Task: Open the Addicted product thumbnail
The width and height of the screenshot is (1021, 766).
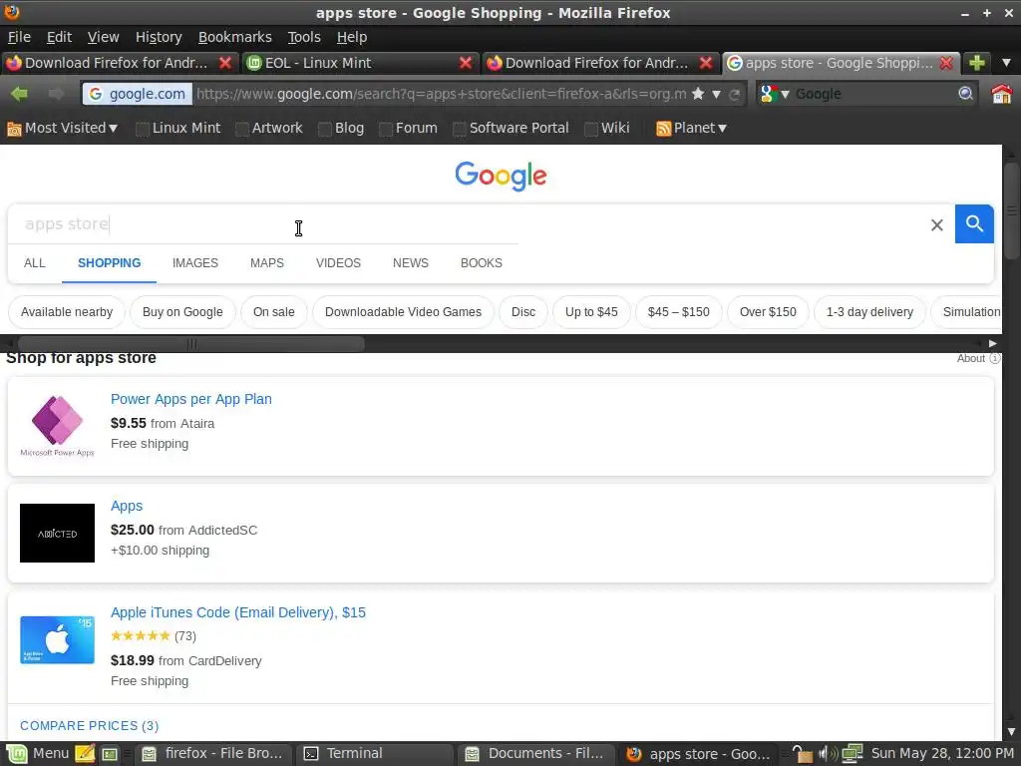Action: pos(57,533)
